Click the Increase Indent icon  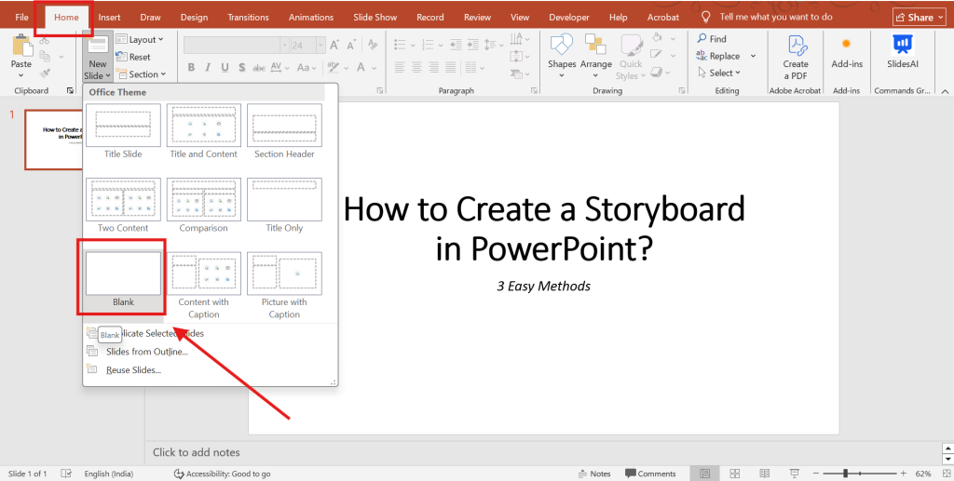coord(472,45)
